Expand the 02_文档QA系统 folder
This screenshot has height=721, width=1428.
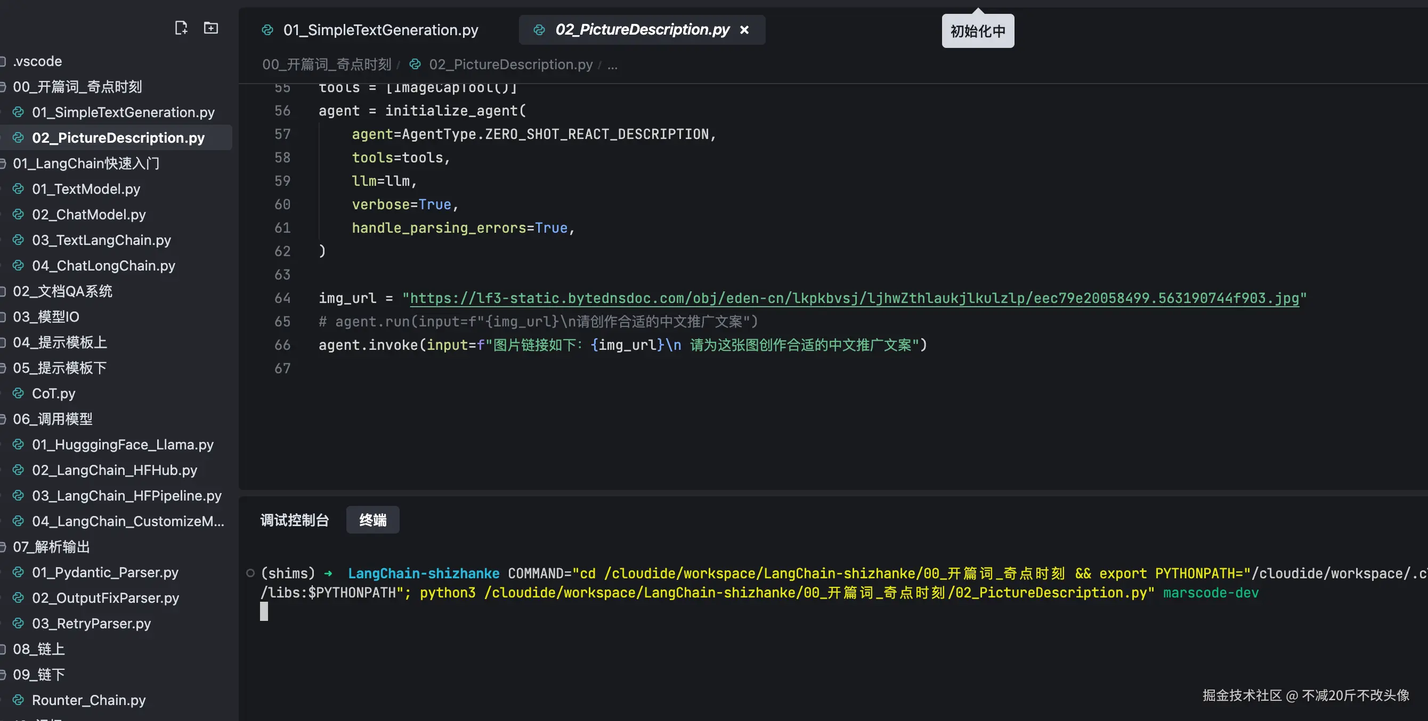(62, 291)
